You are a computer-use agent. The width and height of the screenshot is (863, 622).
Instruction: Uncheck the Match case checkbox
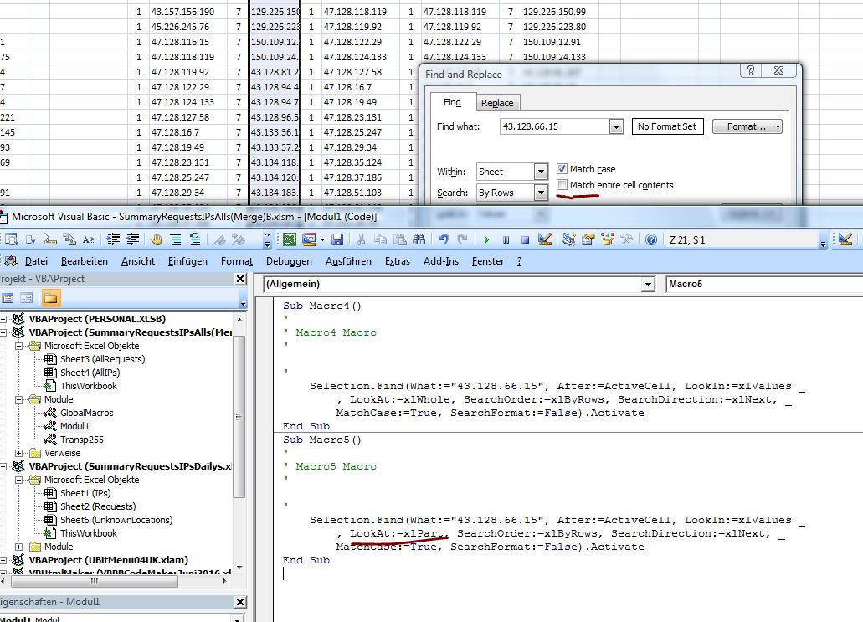(562, 169)
